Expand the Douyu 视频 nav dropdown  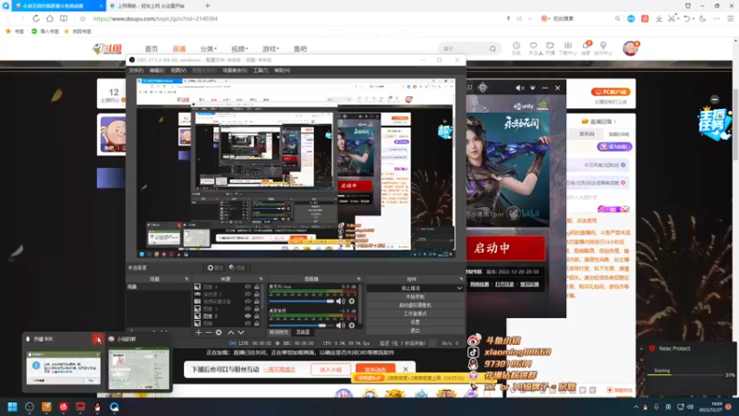[239, 49]
